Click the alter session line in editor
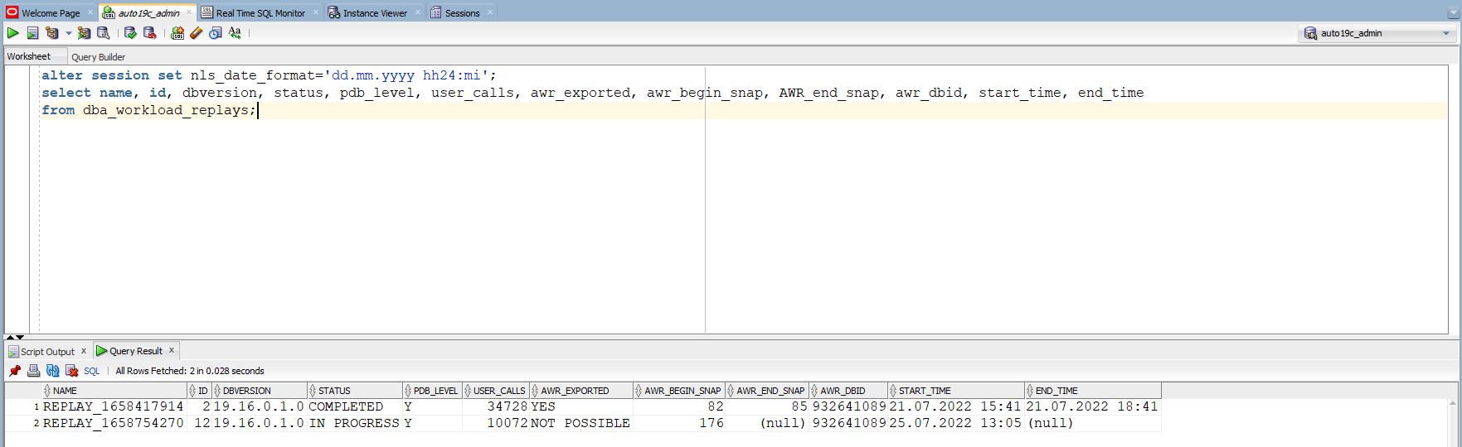Screen dimensions: 1462x447 click(x=270, y=75)
